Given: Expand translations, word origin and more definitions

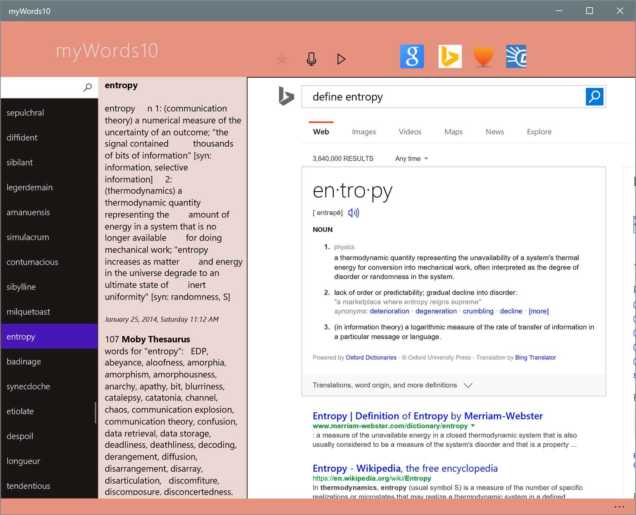Looking at the screenshot, I should tap(454, 385).
